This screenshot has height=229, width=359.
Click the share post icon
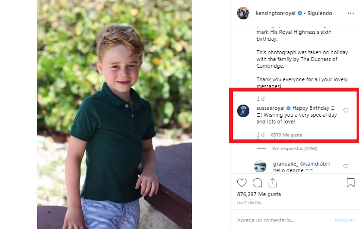coord(273,183)
